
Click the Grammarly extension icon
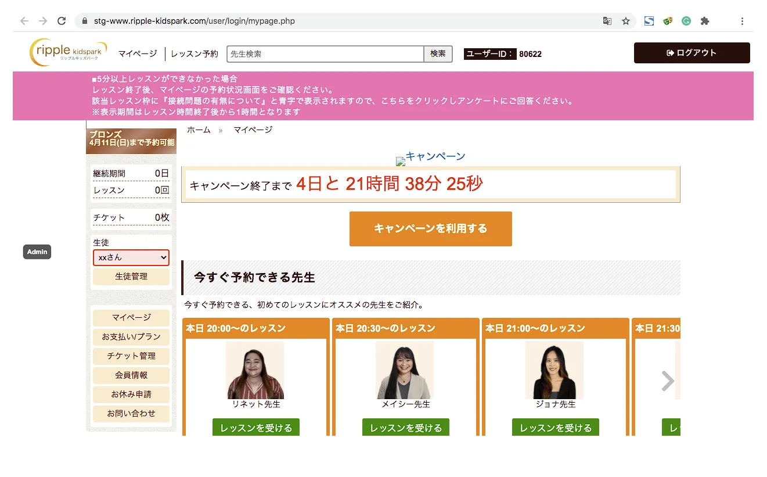pos(686,21)
